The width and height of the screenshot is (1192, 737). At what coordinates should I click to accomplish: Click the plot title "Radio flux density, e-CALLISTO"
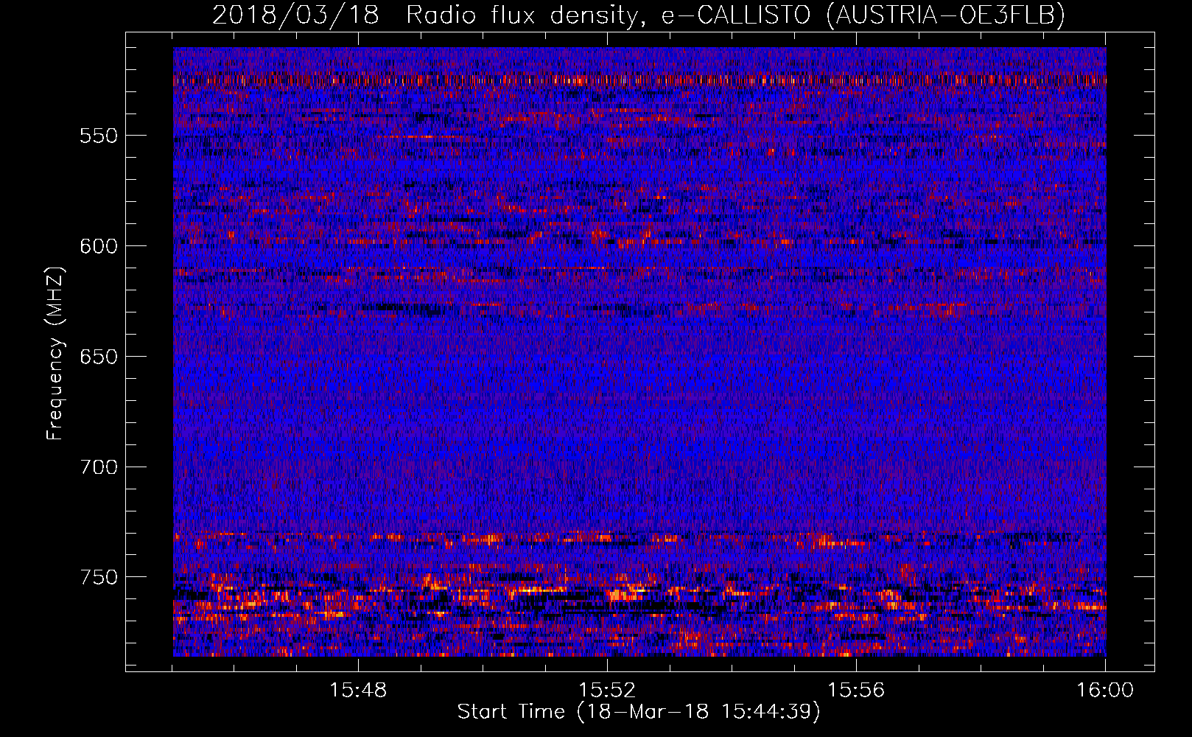[609, 15]
